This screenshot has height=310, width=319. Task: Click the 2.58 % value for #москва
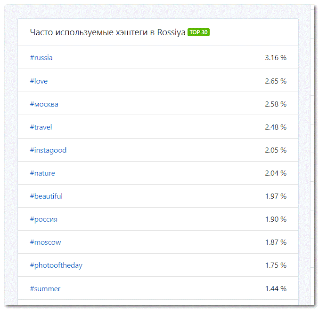tap(276, 104)
